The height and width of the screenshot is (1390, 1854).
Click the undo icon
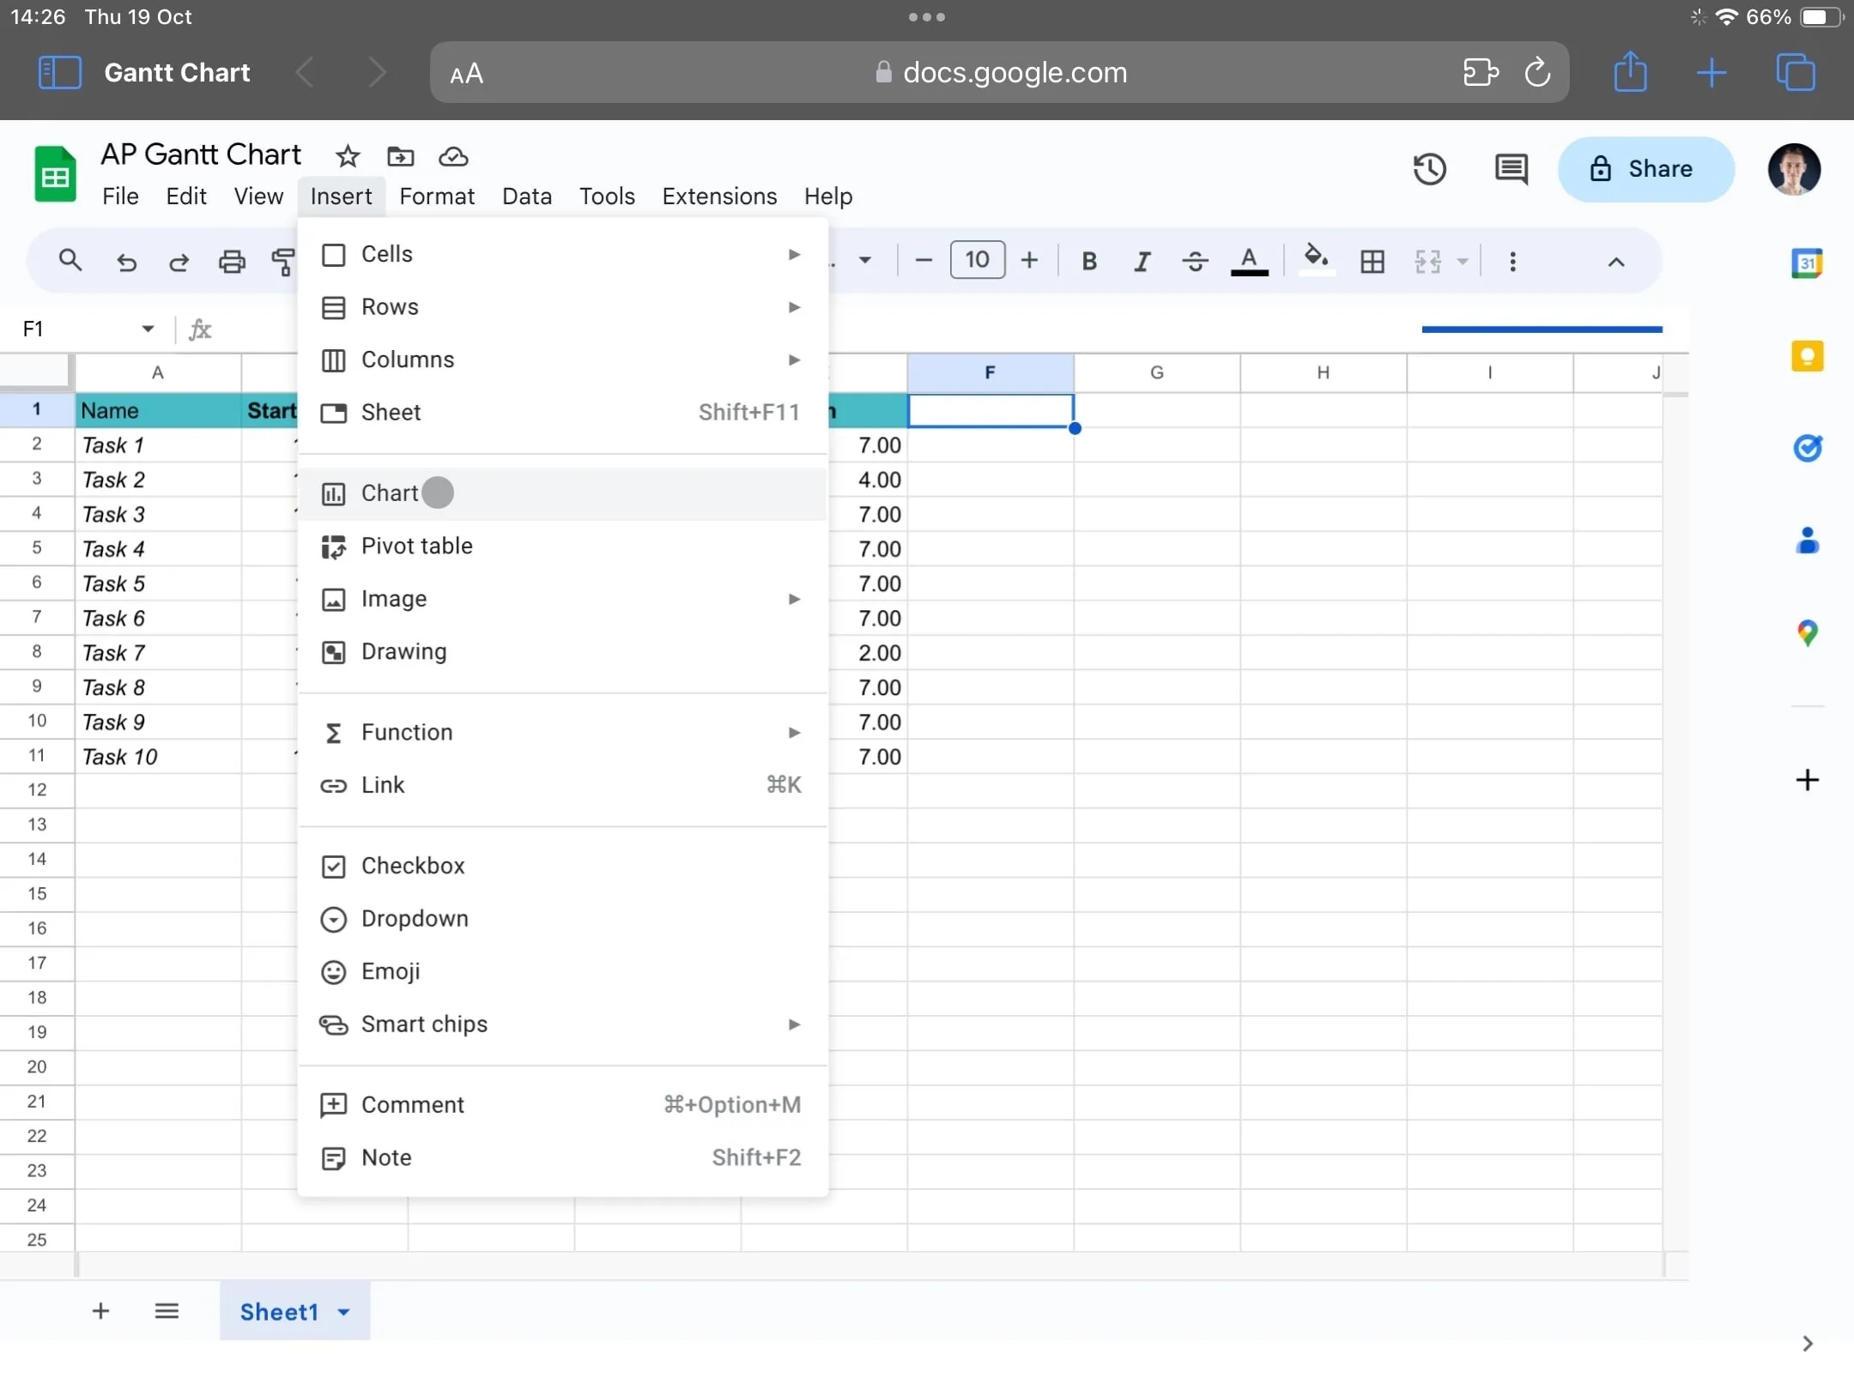point(126,262)
